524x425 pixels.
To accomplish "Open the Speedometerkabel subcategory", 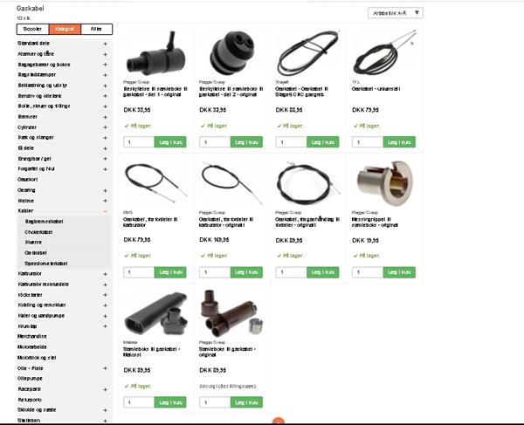I will 46,264.
